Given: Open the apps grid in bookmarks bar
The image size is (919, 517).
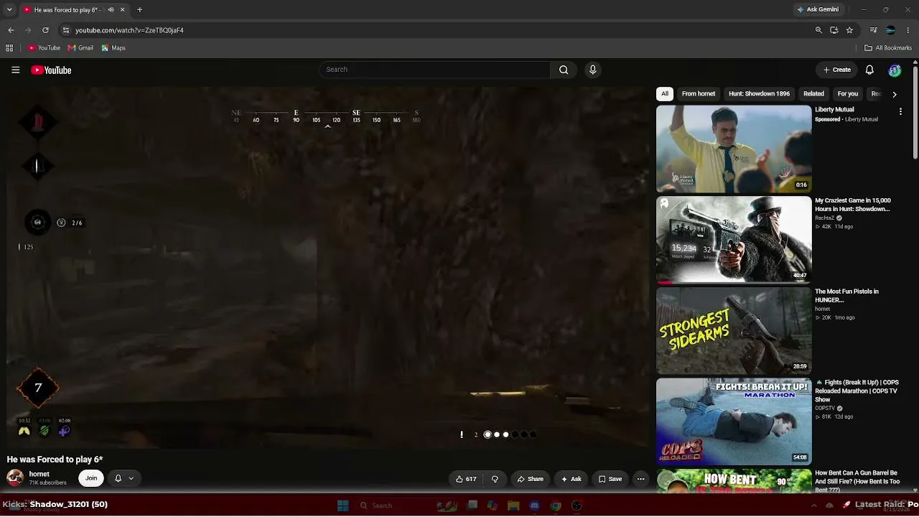Looking at the screenshot, I should 9,48.
